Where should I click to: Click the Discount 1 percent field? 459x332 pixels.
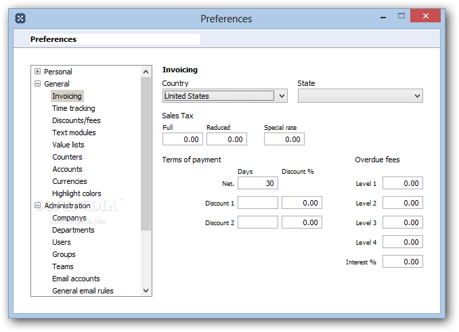[302, 203]
